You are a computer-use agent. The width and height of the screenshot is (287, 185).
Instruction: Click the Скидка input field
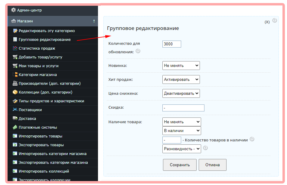point(183,108)
